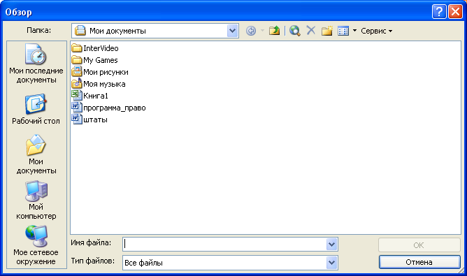The image size is (467, 276).
Task: Click the Отмена button
Action: pos(419,262)
